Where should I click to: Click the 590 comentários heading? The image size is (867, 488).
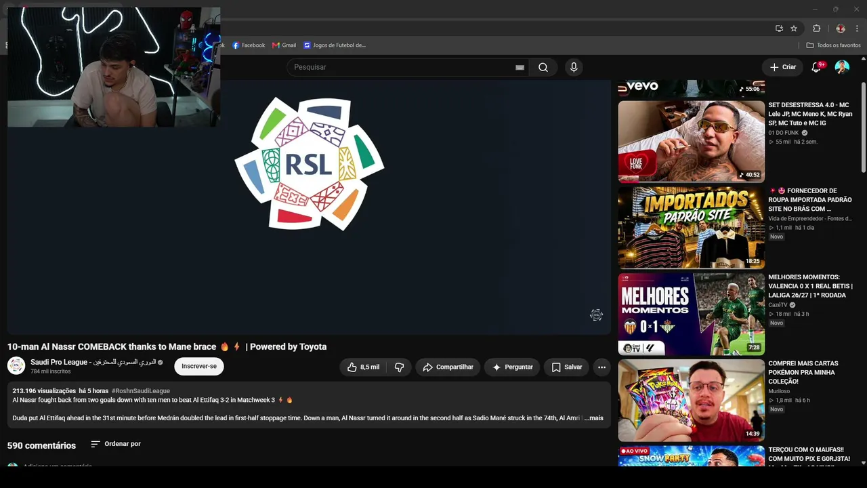pos(41,445)
